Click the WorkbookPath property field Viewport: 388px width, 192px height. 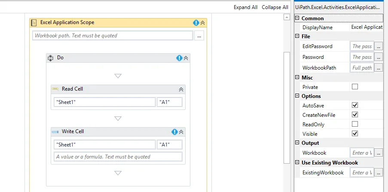362,67
